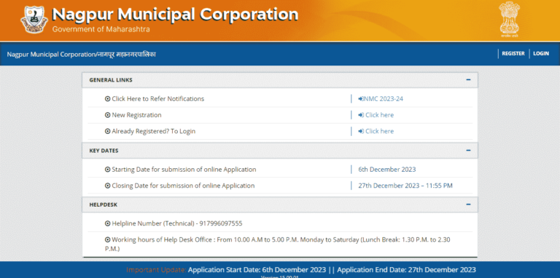Select 'Closing Date for submission' row text
The width and height of the screenshot is (560, 278).
(183, 186)
